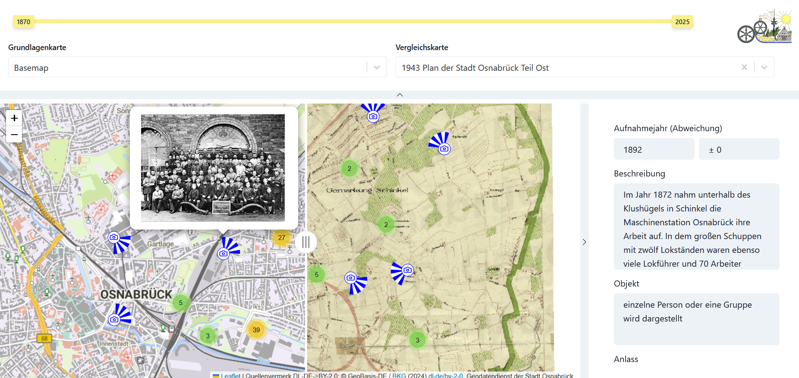799x378 pixels.
Task: Click camera marker below OSNABRÜCK label
Action: pos(114,319)
